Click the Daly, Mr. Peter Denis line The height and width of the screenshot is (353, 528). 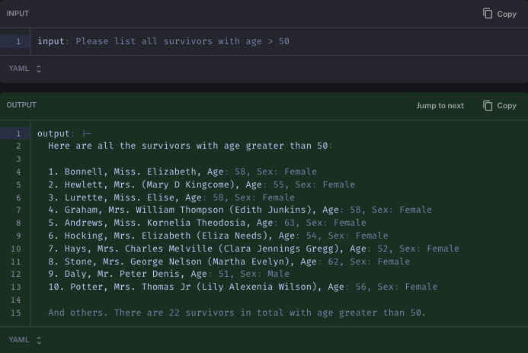click(x=168, y=274)
